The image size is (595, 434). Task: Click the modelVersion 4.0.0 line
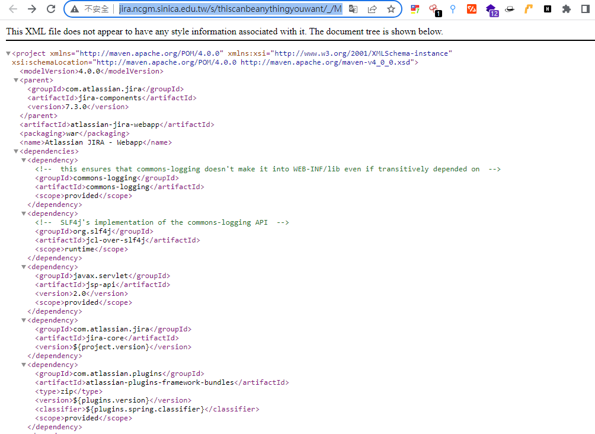click(x=91, y=71)
